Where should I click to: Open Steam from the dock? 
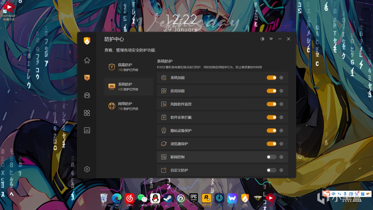pyautogui.click(x=168, y=198)
